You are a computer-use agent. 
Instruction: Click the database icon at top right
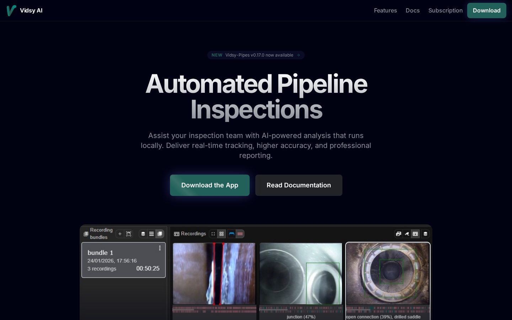(425, 234)
